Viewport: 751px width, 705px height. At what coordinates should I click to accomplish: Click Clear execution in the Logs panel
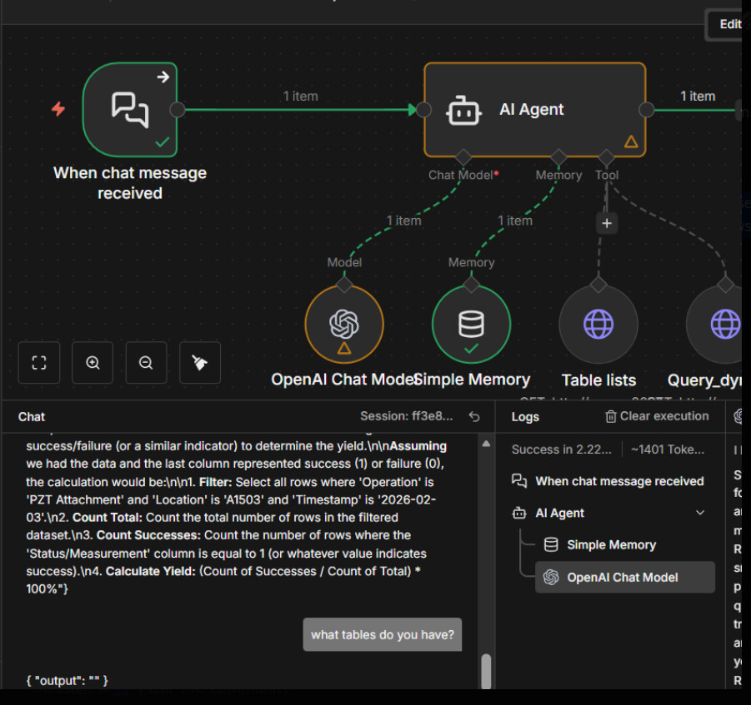tap(657, 416)
